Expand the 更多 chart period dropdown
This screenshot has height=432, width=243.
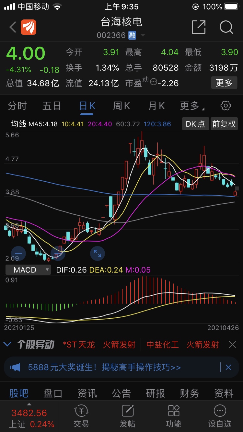[x=192, y=106]
